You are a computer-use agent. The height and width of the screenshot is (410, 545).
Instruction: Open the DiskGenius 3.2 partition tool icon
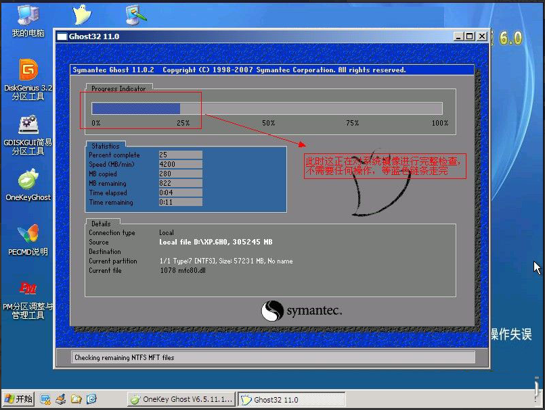[28, 71]
